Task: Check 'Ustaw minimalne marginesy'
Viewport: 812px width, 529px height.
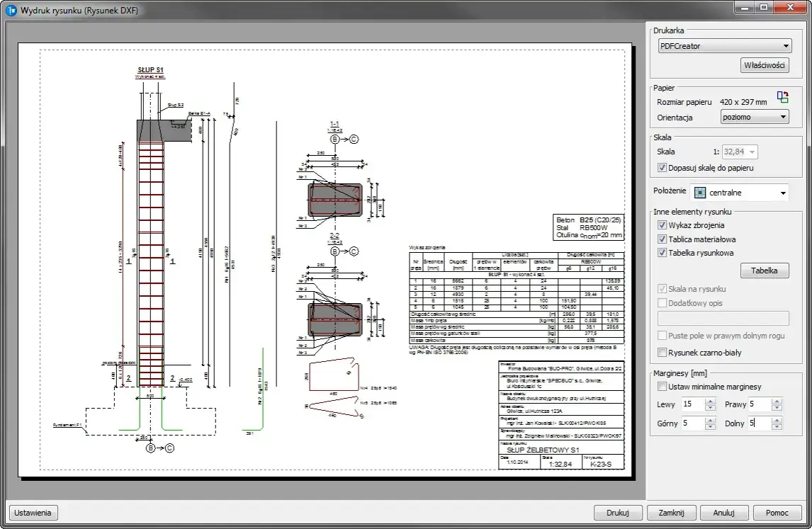Action: pyautogui.click(x=662, y=387)
